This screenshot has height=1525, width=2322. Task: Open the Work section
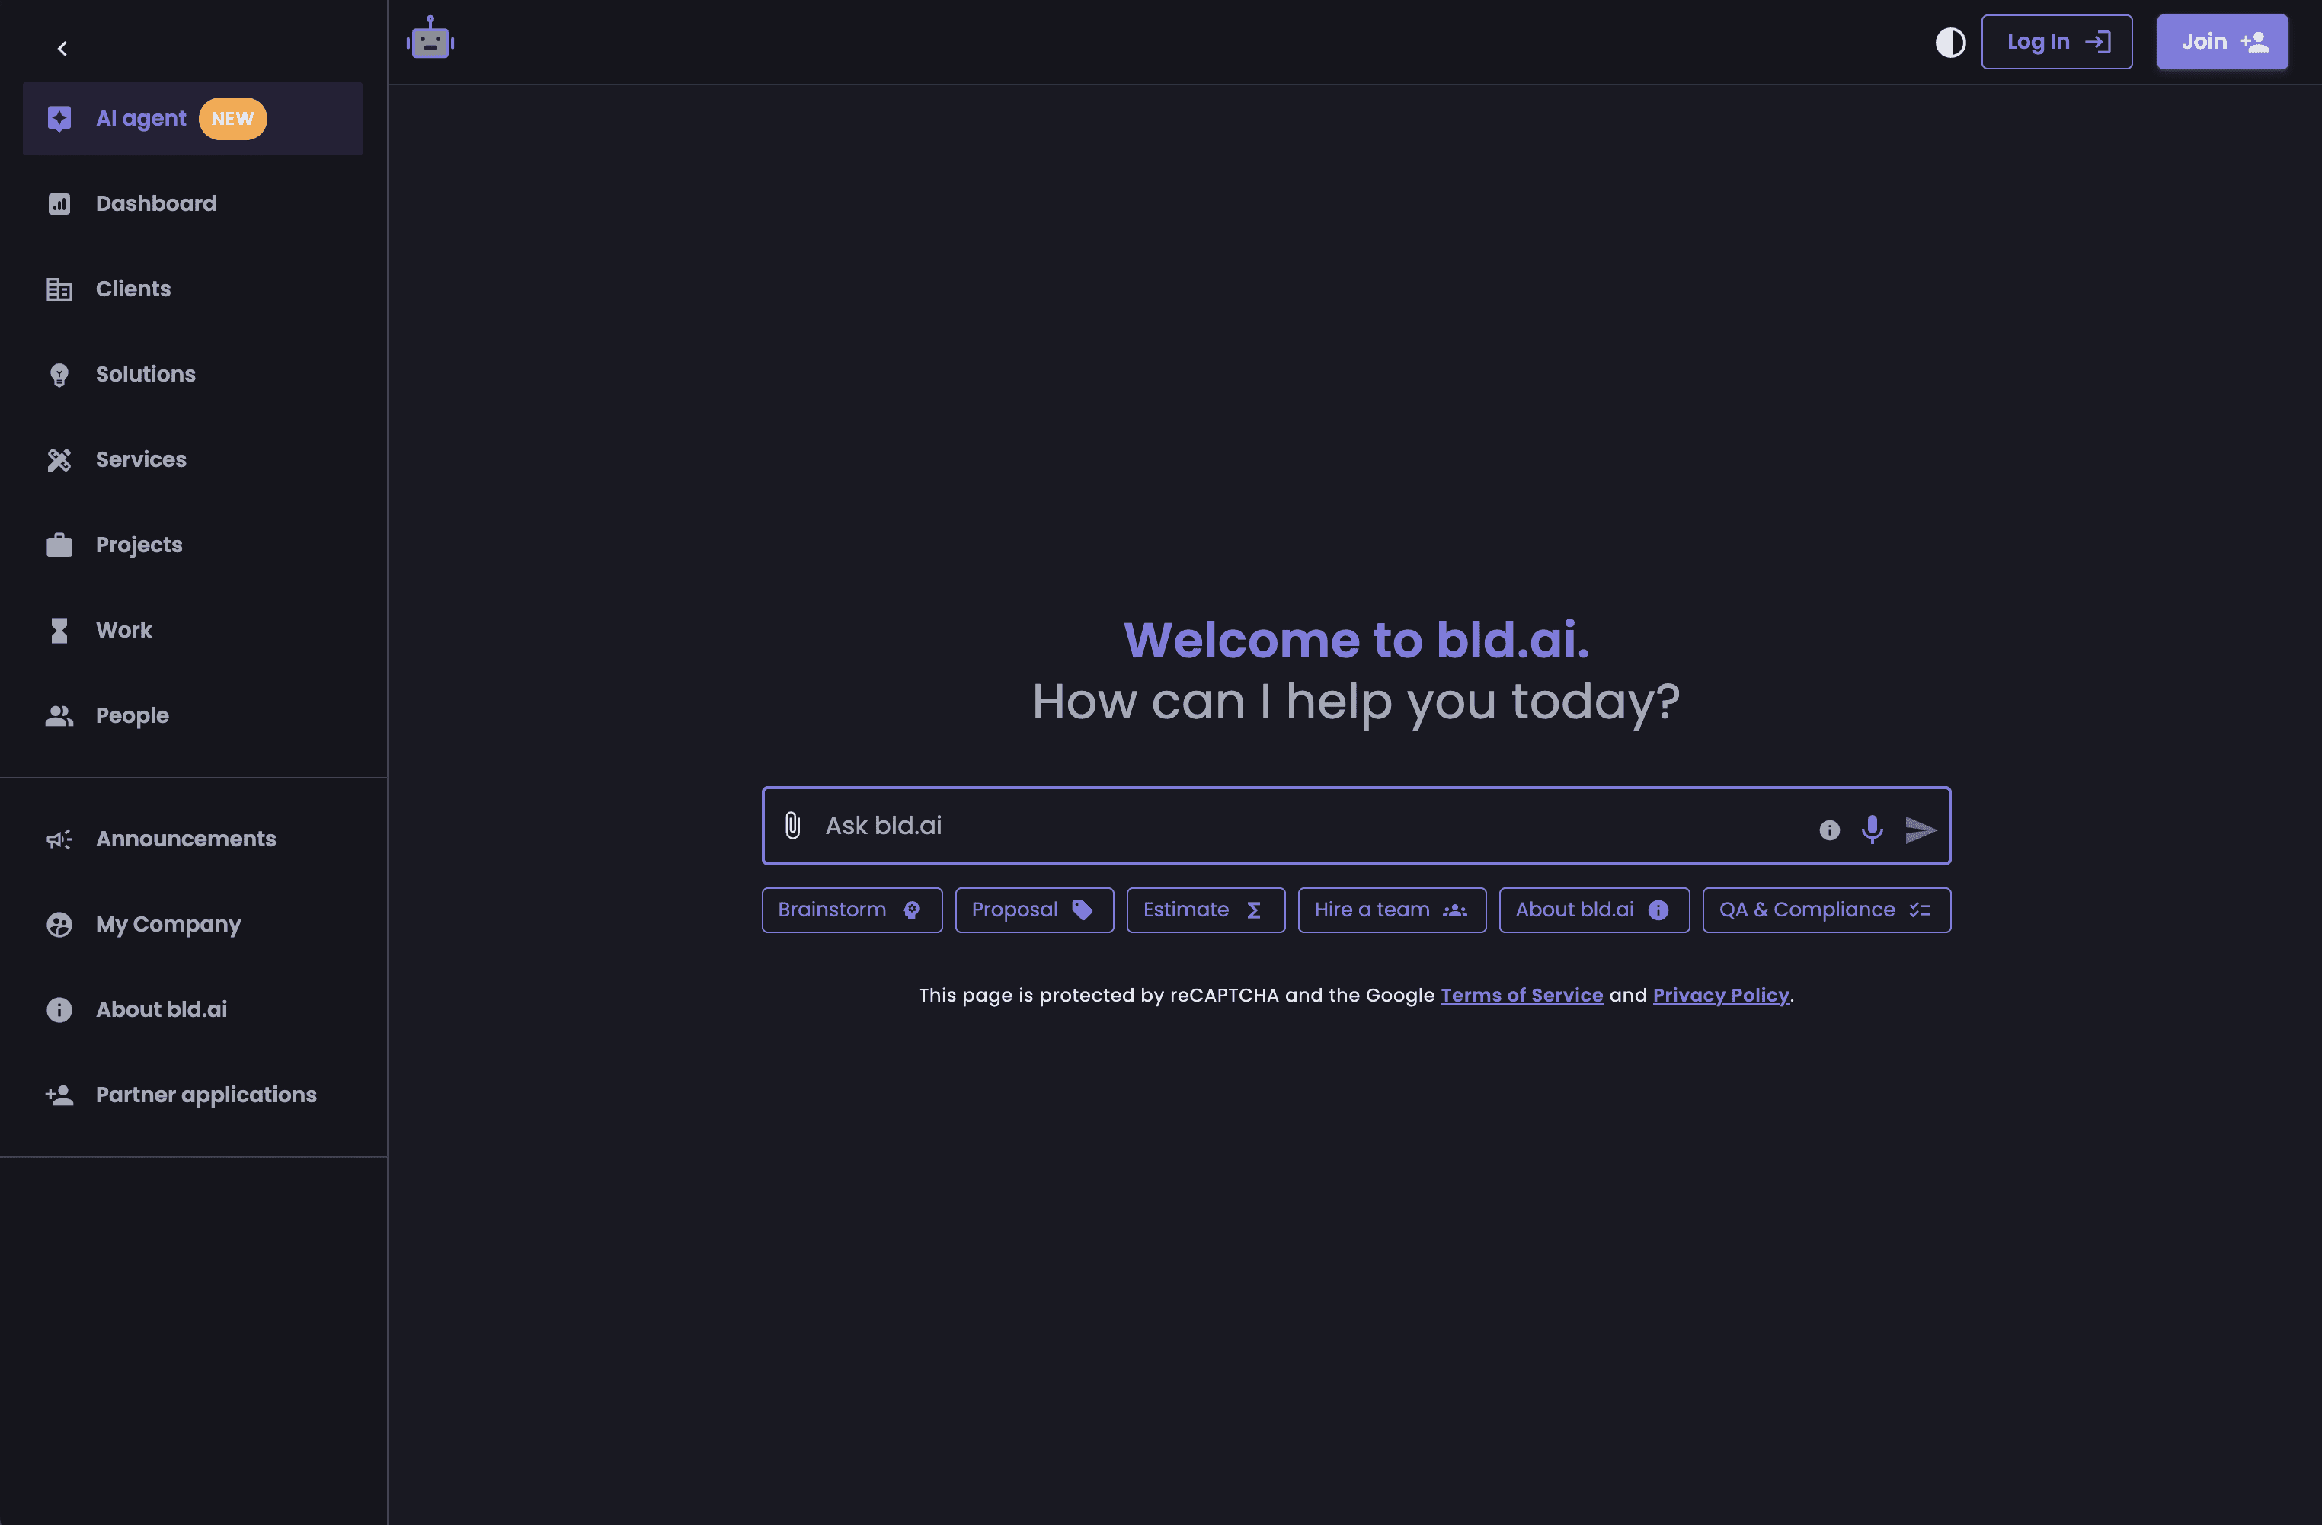point(192,630)
